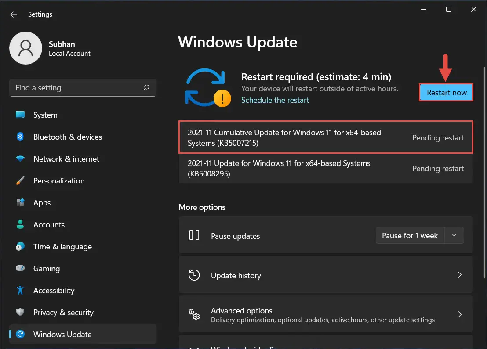Screen dimensions: 487x349
Task: Click the Restart now button
Action: (x=446, y=93)
